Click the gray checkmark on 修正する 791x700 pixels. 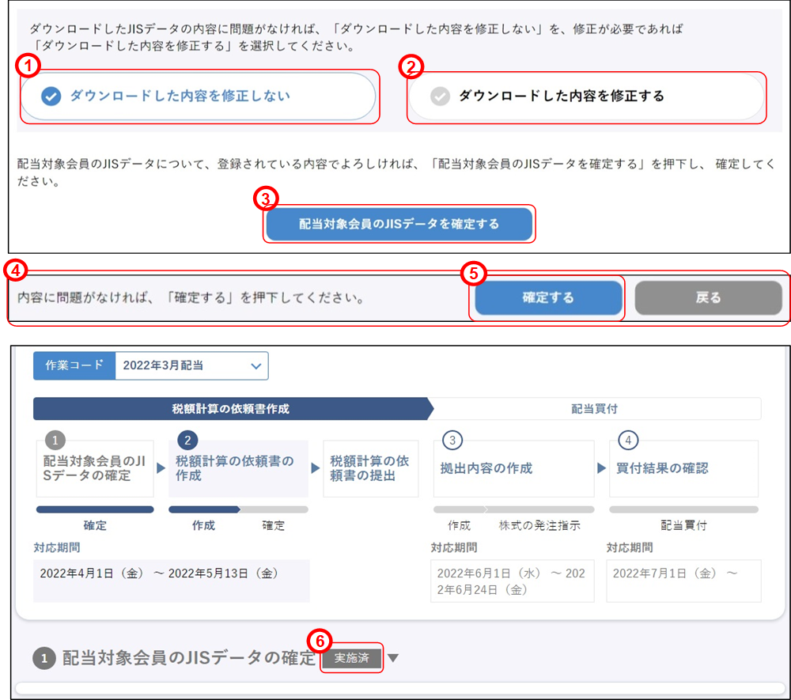440,96
